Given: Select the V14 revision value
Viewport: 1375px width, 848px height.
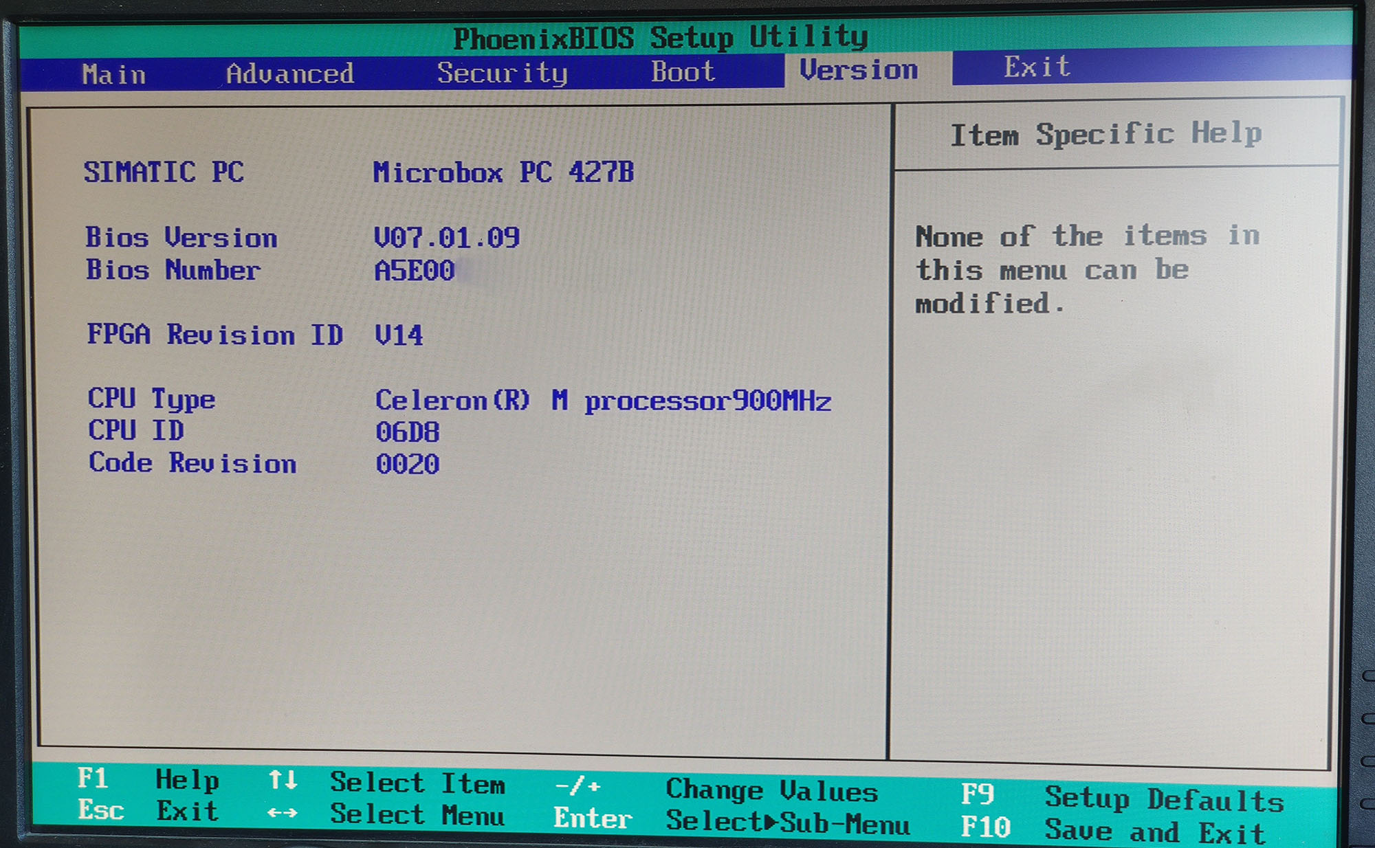Looking at the screenshot, I should [399, 335].
